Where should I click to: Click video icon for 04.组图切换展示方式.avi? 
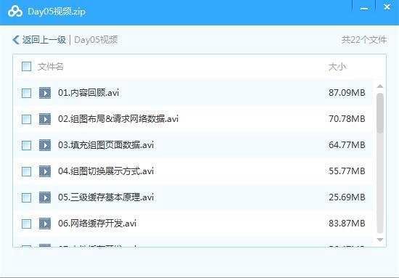click(45, 171)
